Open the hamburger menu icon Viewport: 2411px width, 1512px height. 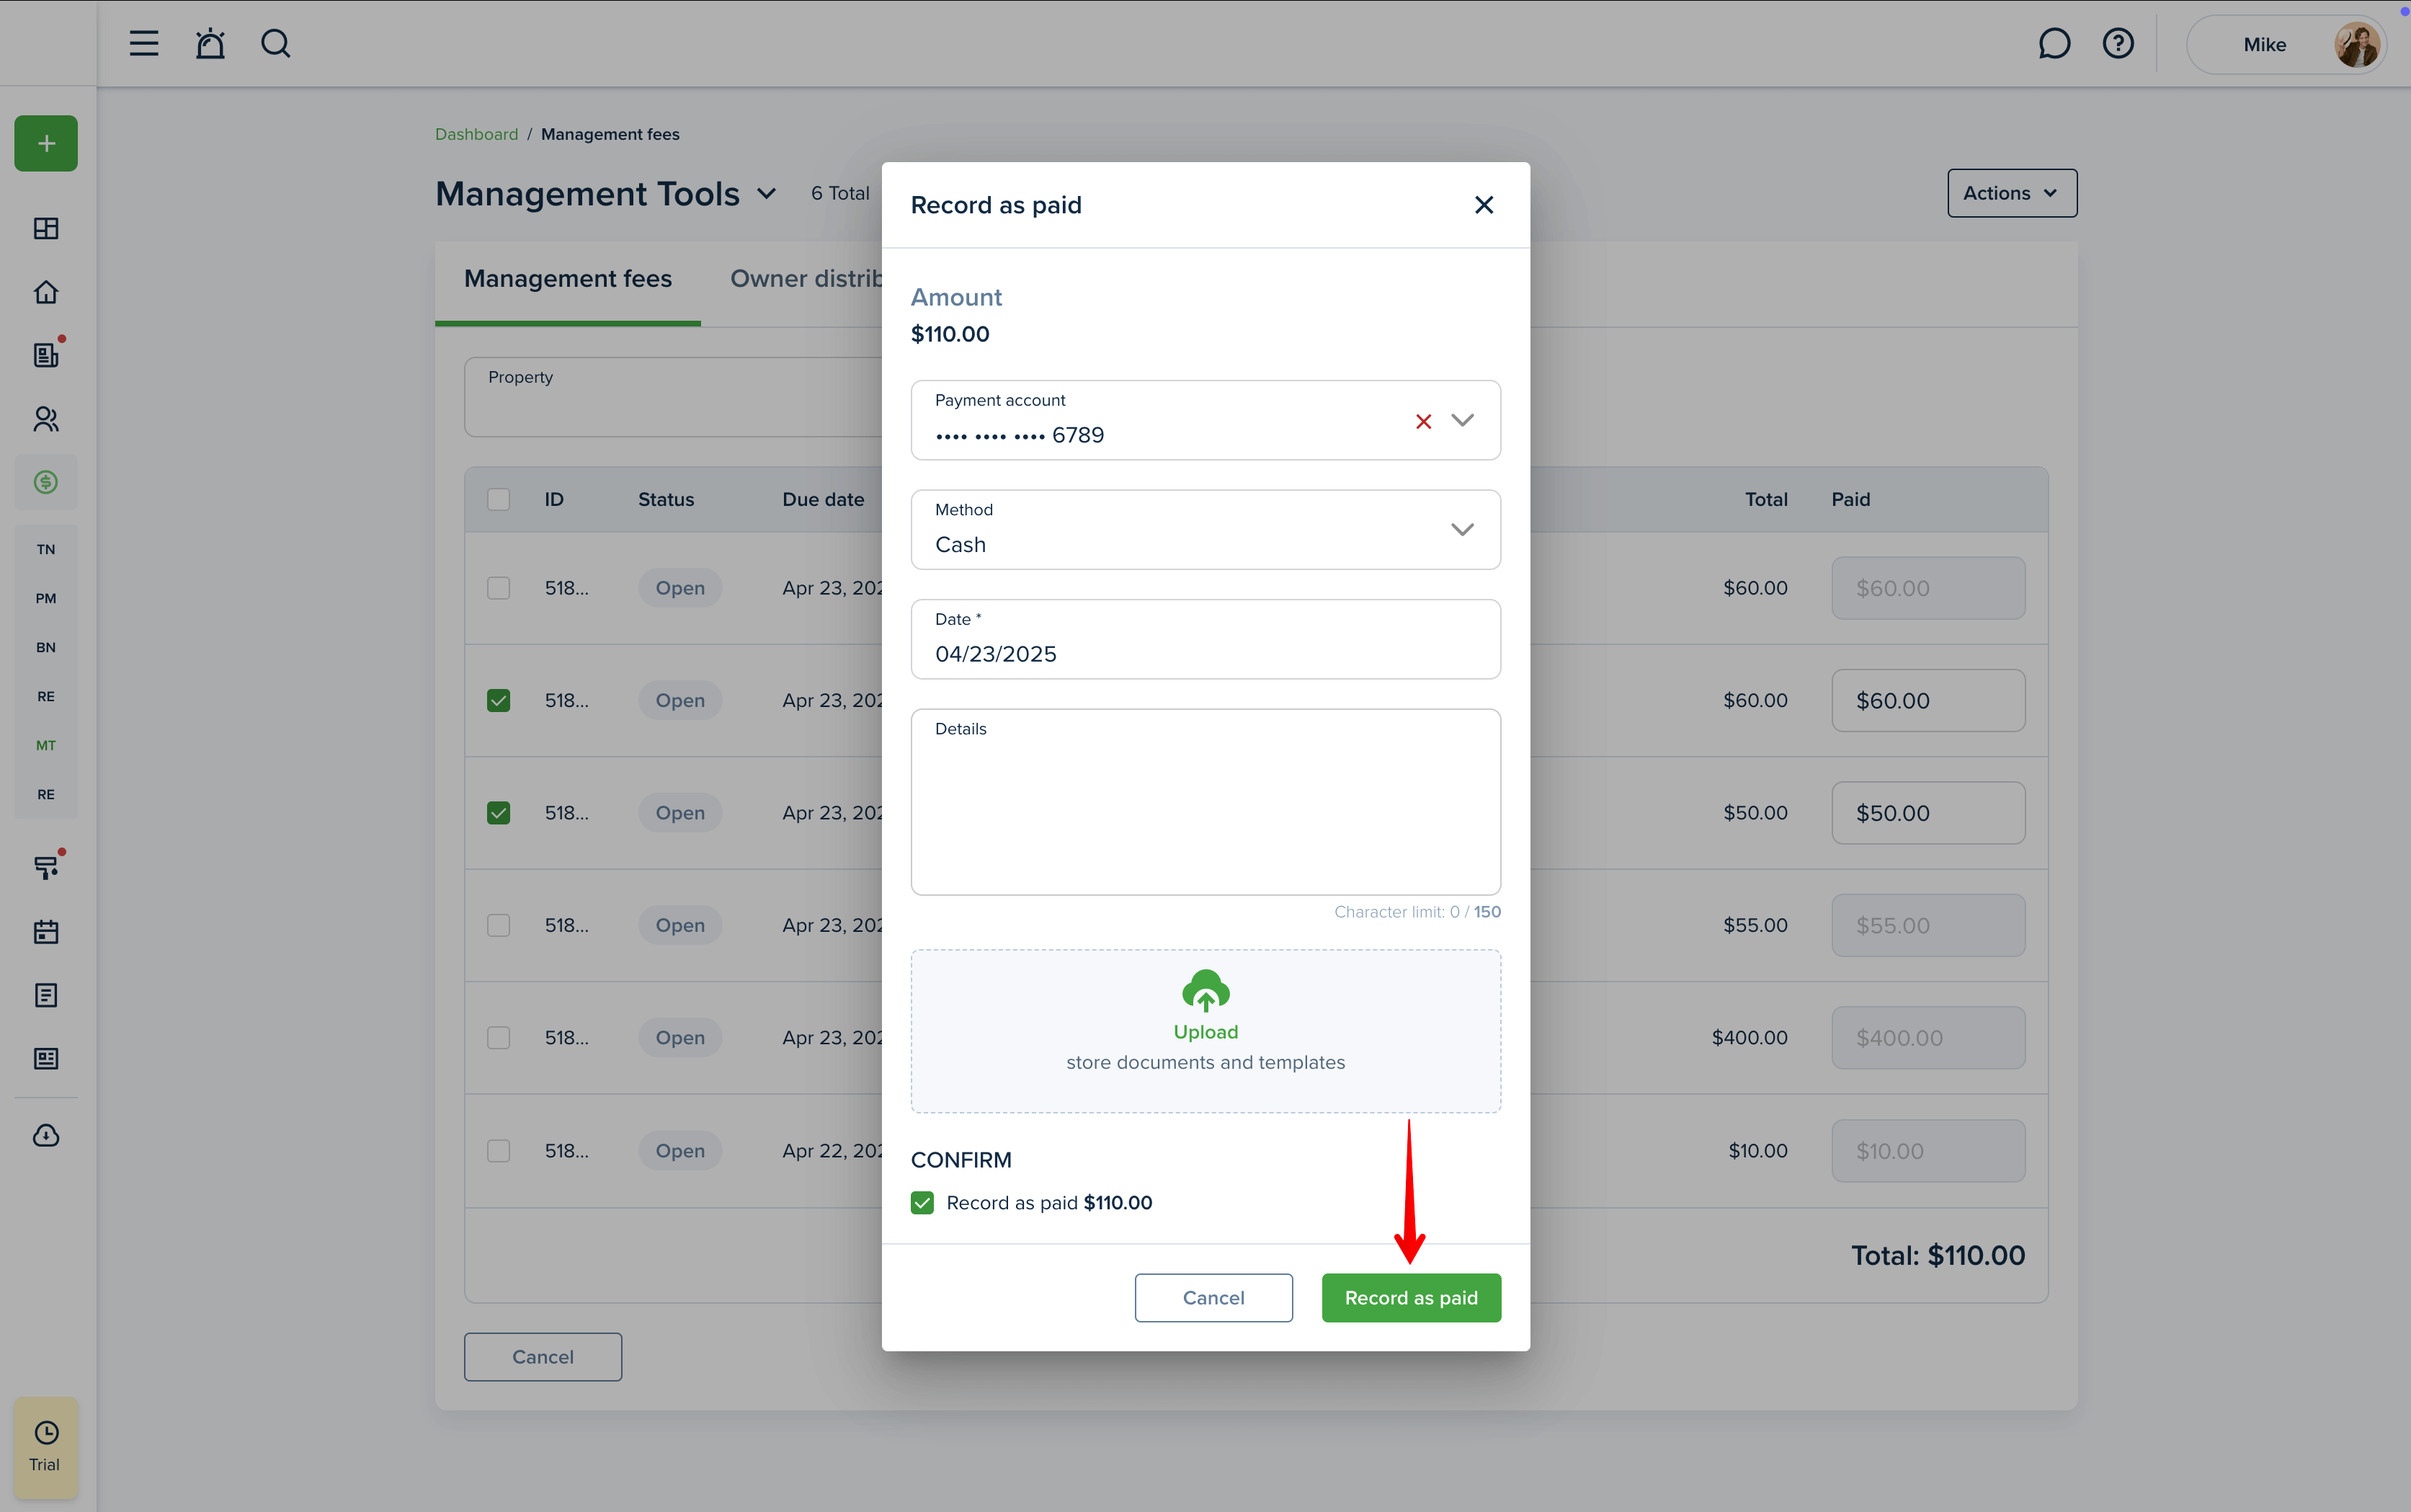pos(144,43)
